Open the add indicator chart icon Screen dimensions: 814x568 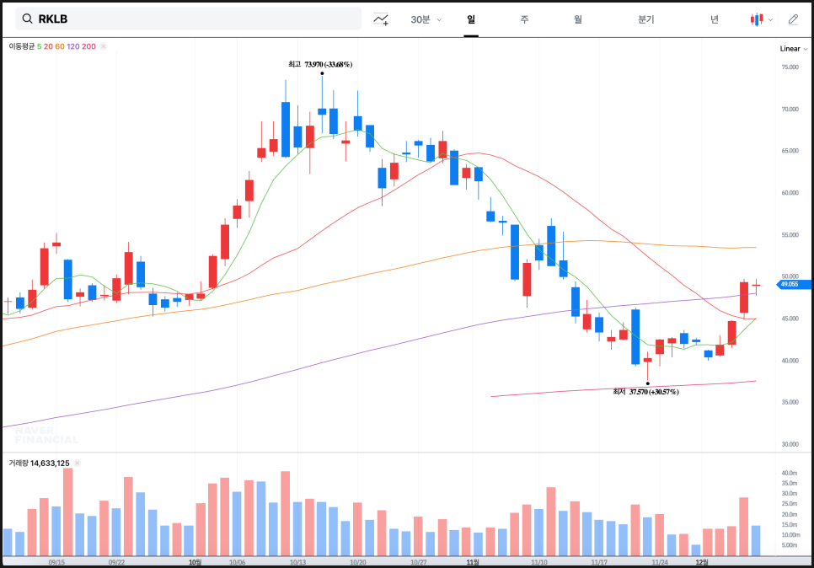(381, 19)
